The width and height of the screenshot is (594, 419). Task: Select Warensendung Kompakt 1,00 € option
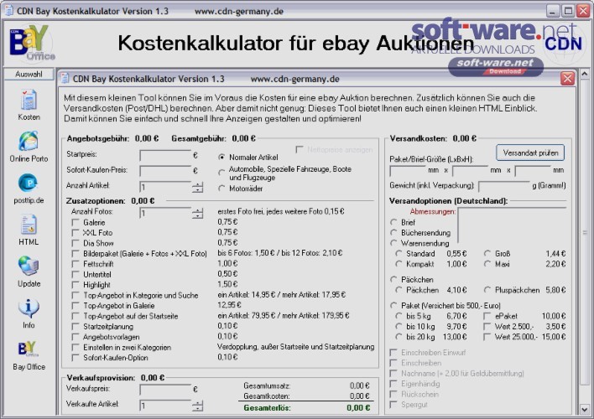[x=399, y=264]
